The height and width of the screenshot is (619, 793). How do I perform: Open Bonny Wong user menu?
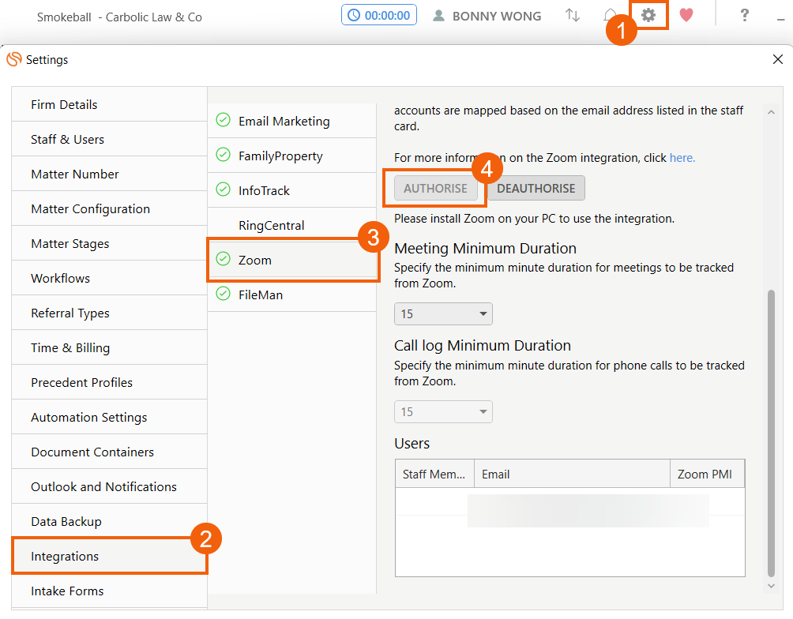tap(487, 16)
